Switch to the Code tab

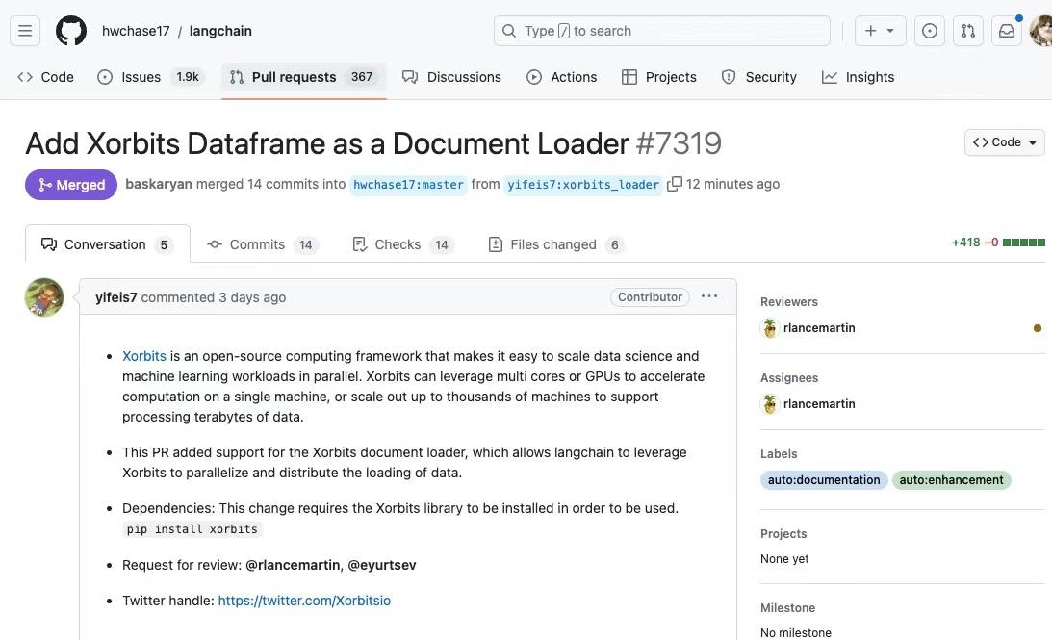click(x=45, y=77)
